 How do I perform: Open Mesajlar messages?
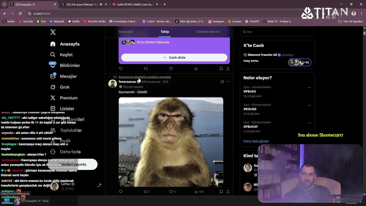pyautogui.click(x=63, y=76)
